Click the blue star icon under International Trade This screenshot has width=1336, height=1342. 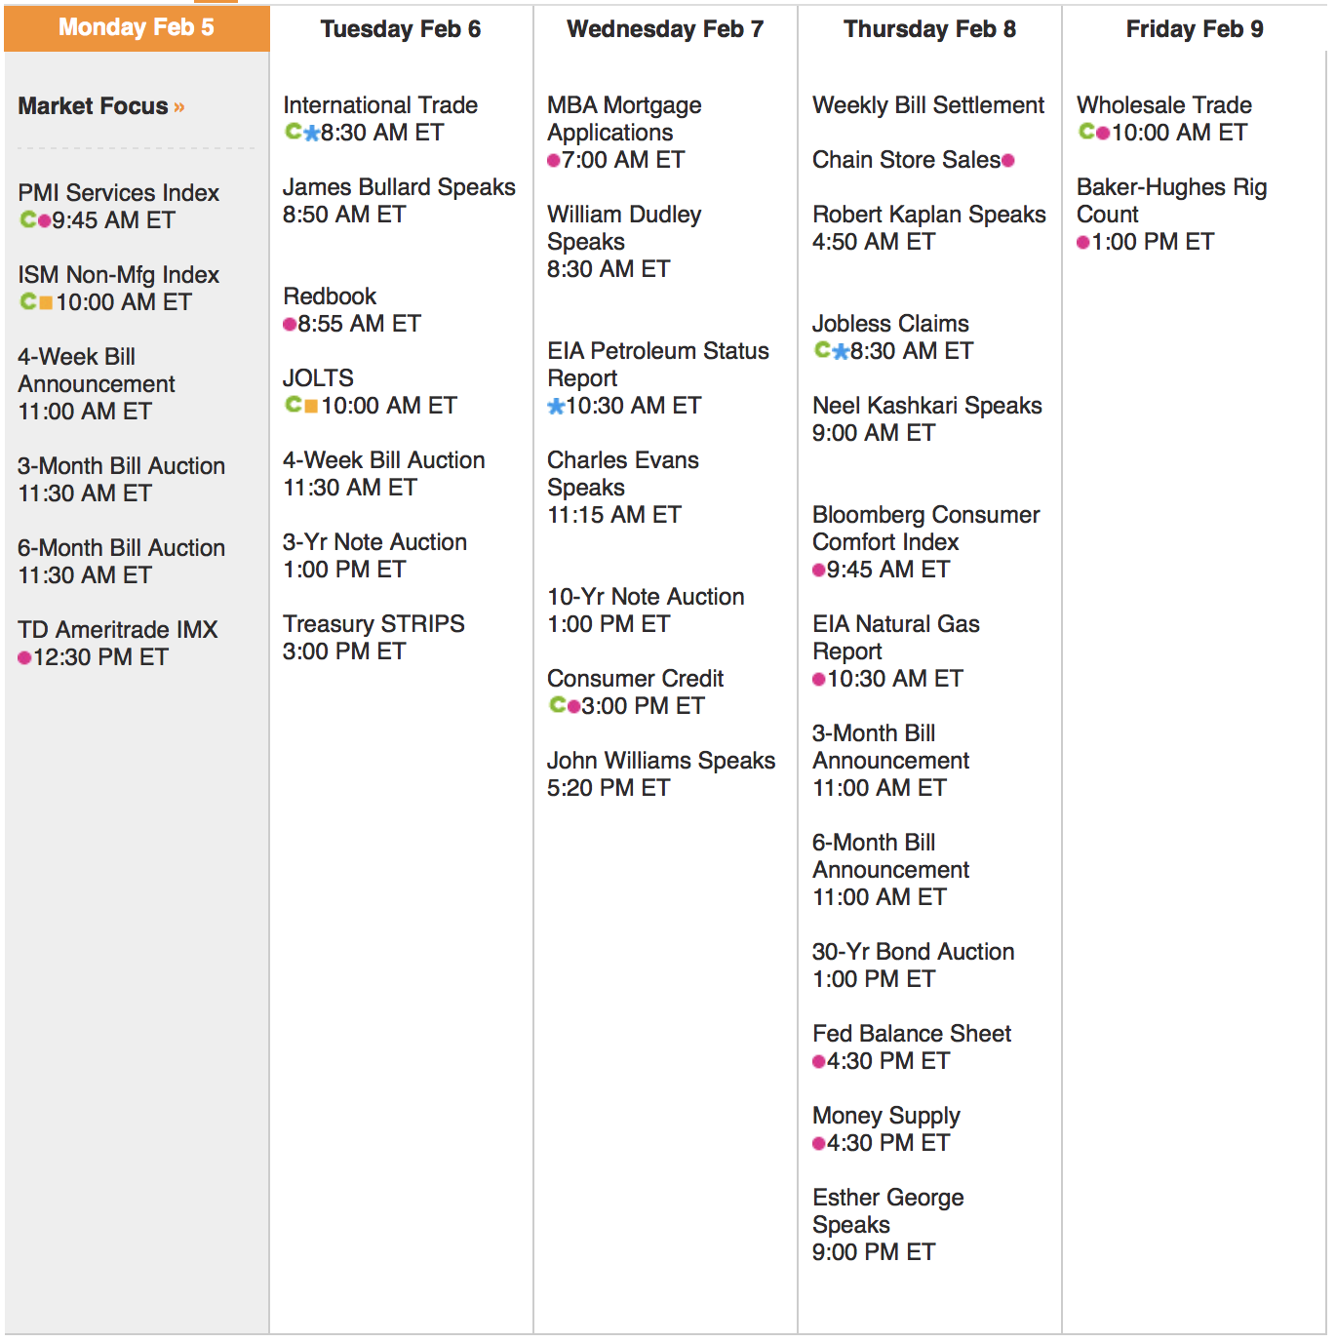(x=312, y=133)
